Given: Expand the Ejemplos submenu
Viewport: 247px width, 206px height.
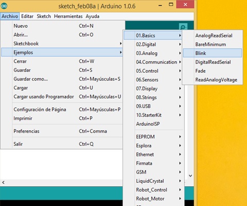Looking at the screenshot, I should click(62, 52).
